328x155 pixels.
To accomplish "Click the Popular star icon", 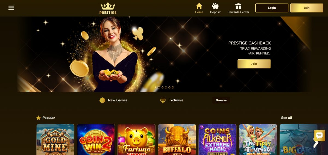I will coord(39,118).
